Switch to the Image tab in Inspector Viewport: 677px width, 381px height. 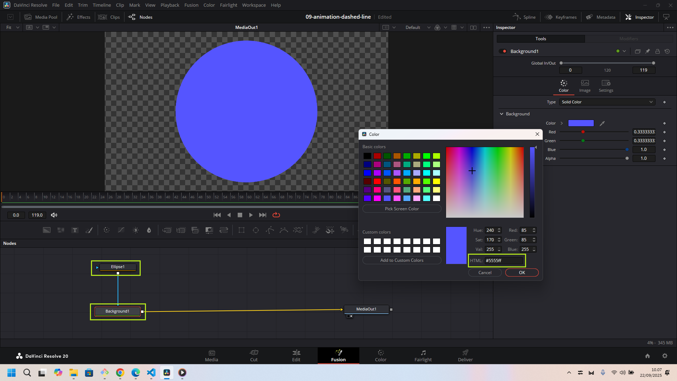point(585,86)
